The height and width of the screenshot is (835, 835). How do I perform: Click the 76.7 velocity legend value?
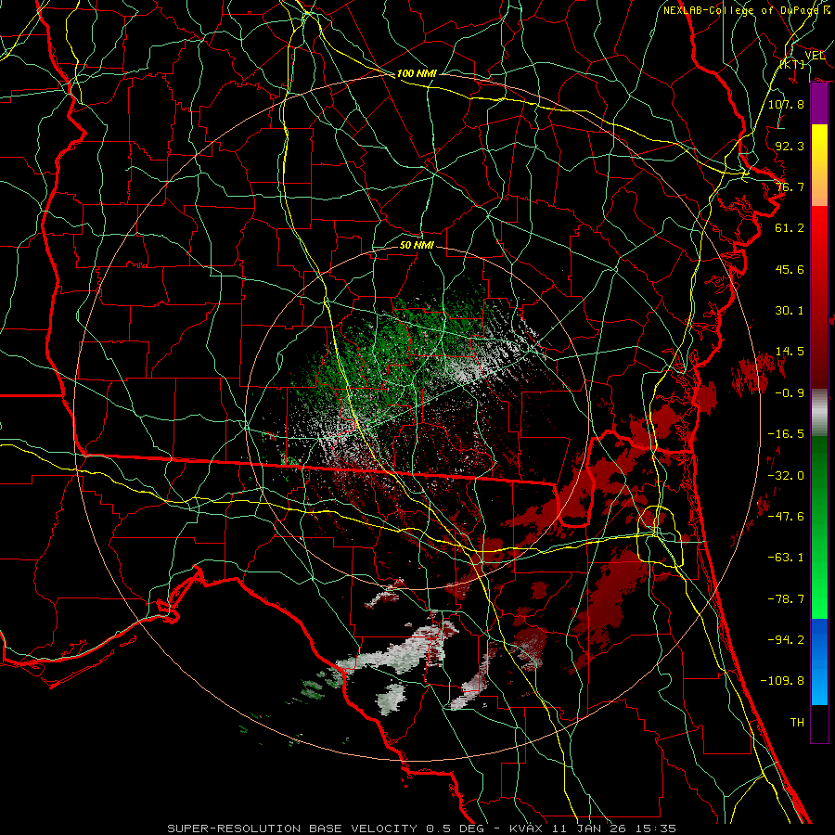790,186
